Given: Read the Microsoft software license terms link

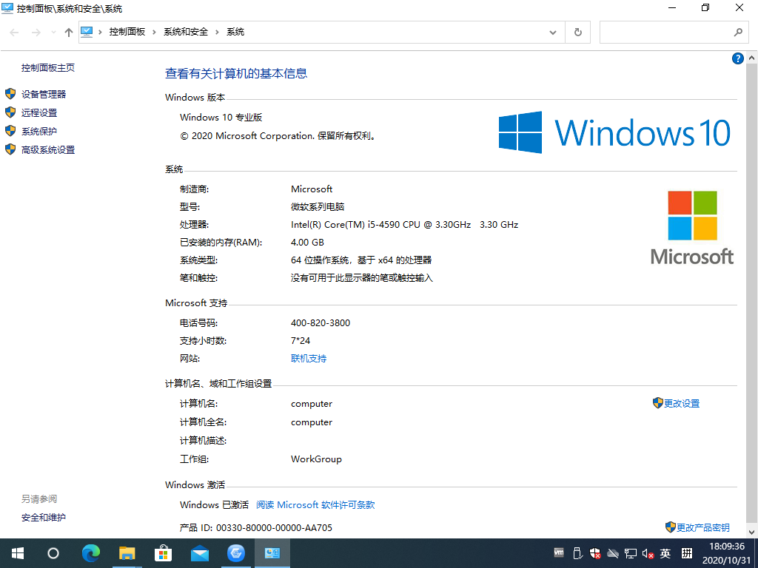Looking at the screenshot, I should [x=315, y=505].
